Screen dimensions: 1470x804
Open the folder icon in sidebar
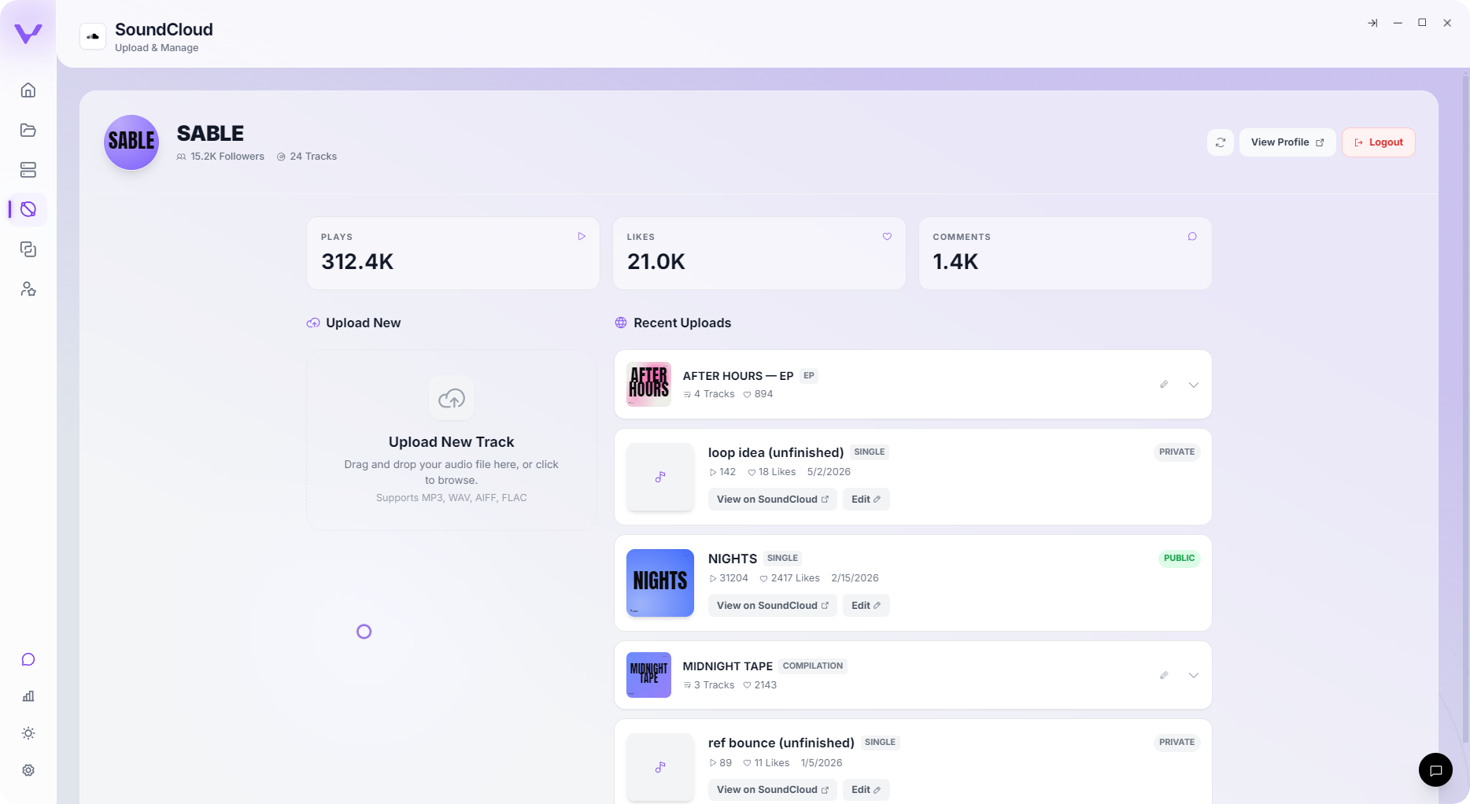coord(28,130)
